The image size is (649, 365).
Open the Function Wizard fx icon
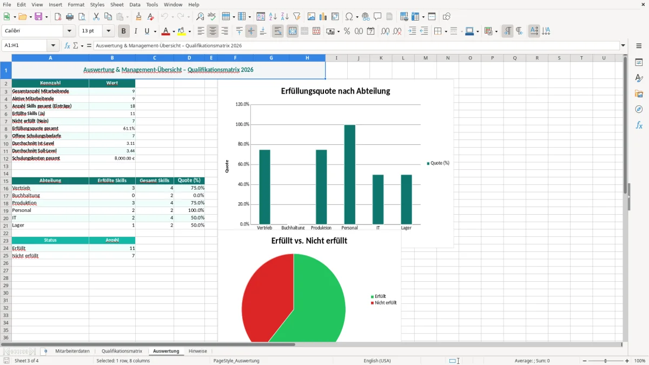tap(67, 46)
